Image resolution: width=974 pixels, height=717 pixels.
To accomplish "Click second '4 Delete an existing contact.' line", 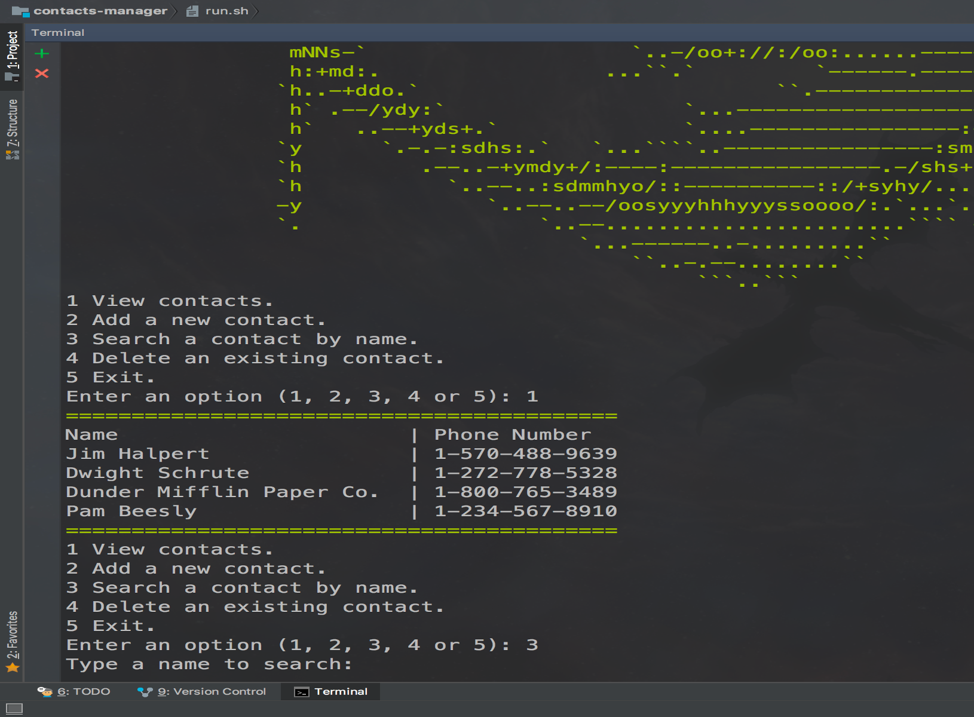I will tap(255, 607).
